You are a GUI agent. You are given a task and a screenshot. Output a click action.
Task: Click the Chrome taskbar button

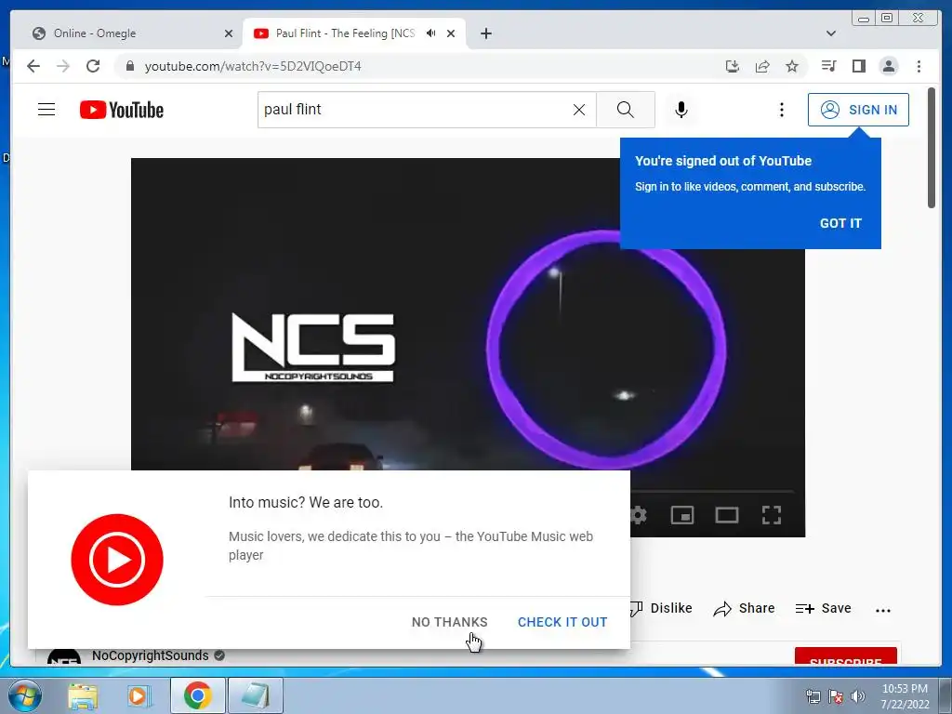[x=197, y=695]
